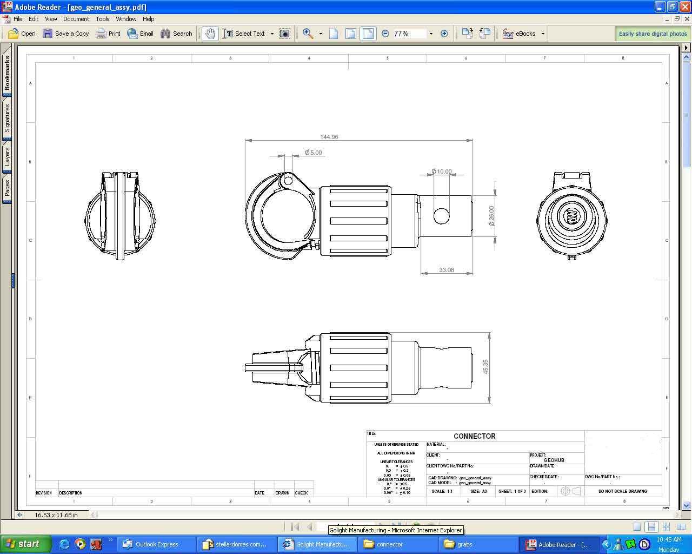
Task: Launch Internet Explorer from Quick Launch
Action: pyautogui.click(x=64, y=544)
